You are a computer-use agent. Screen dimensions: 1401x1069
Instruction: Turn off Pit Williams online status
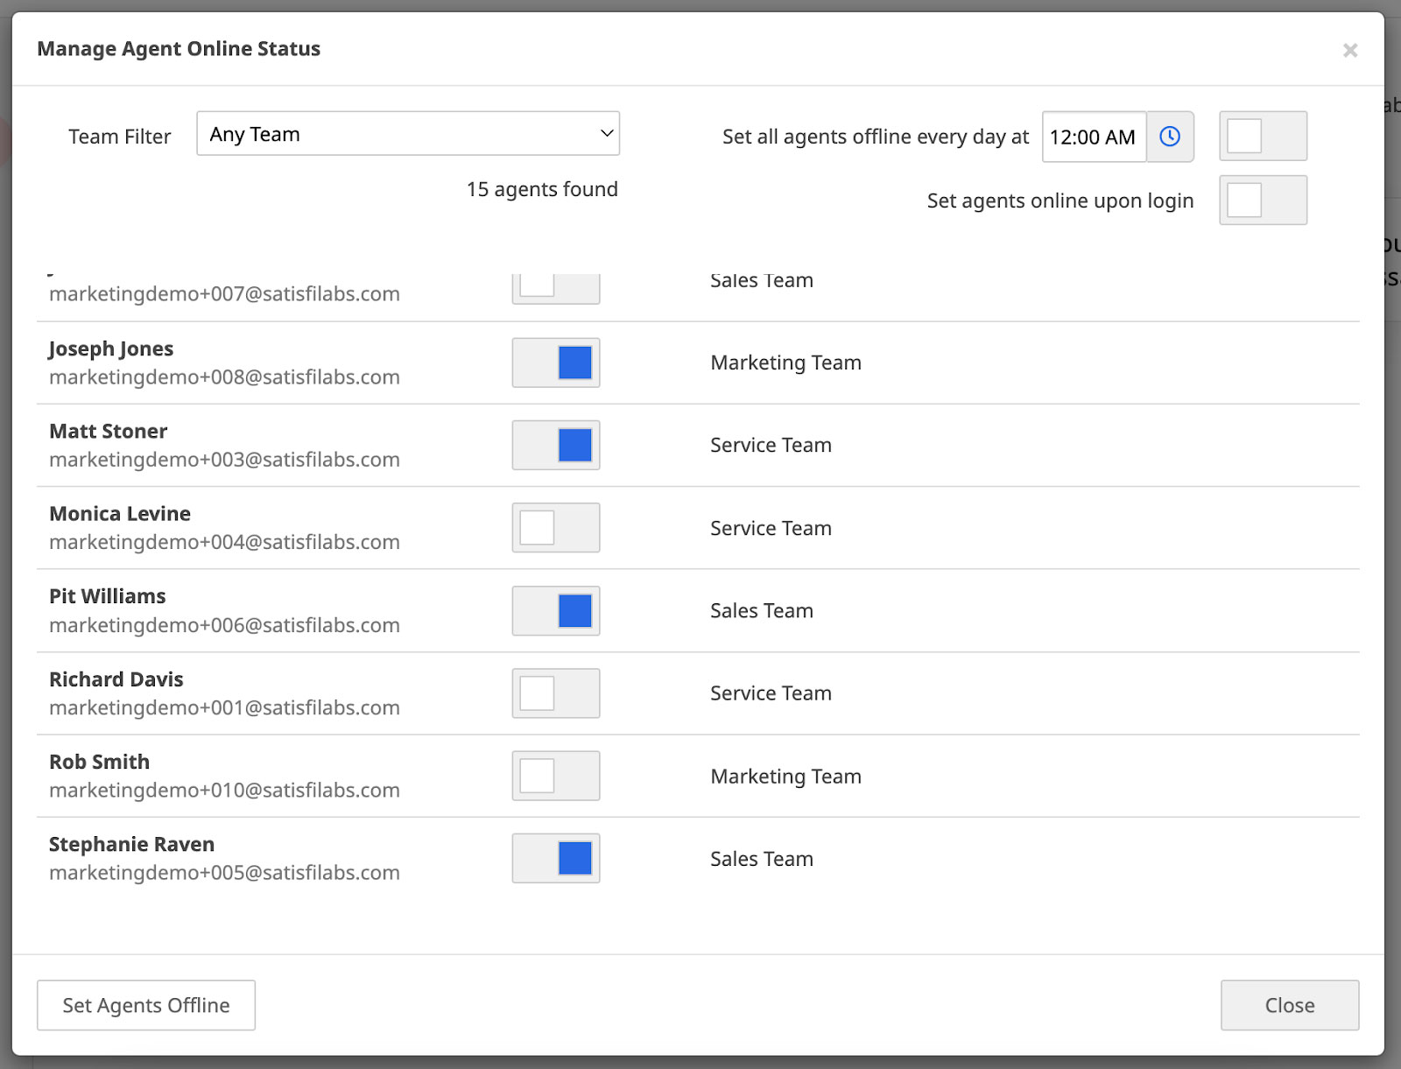(556, 610)
